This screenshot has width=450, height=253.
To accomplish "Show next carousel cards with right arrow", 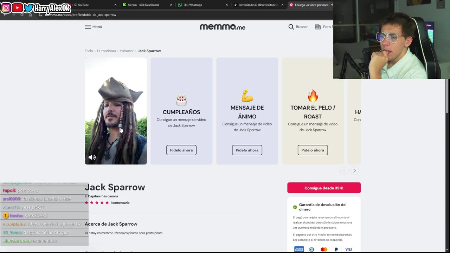I will (354, 171).
